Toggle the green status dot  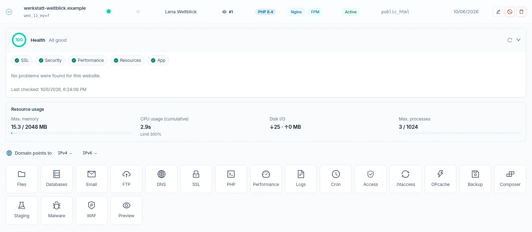(108, 12)
